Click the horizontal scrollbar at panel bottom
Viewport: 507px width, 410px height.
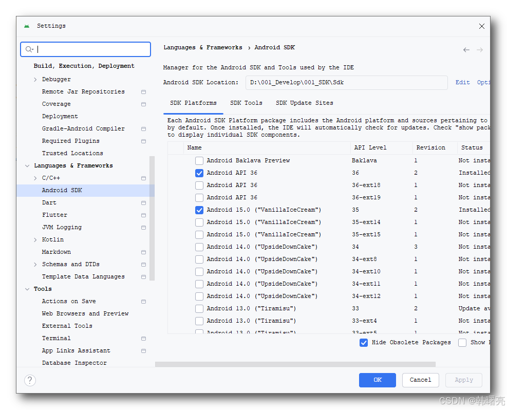pyautogui.click(x=295, y=364)
